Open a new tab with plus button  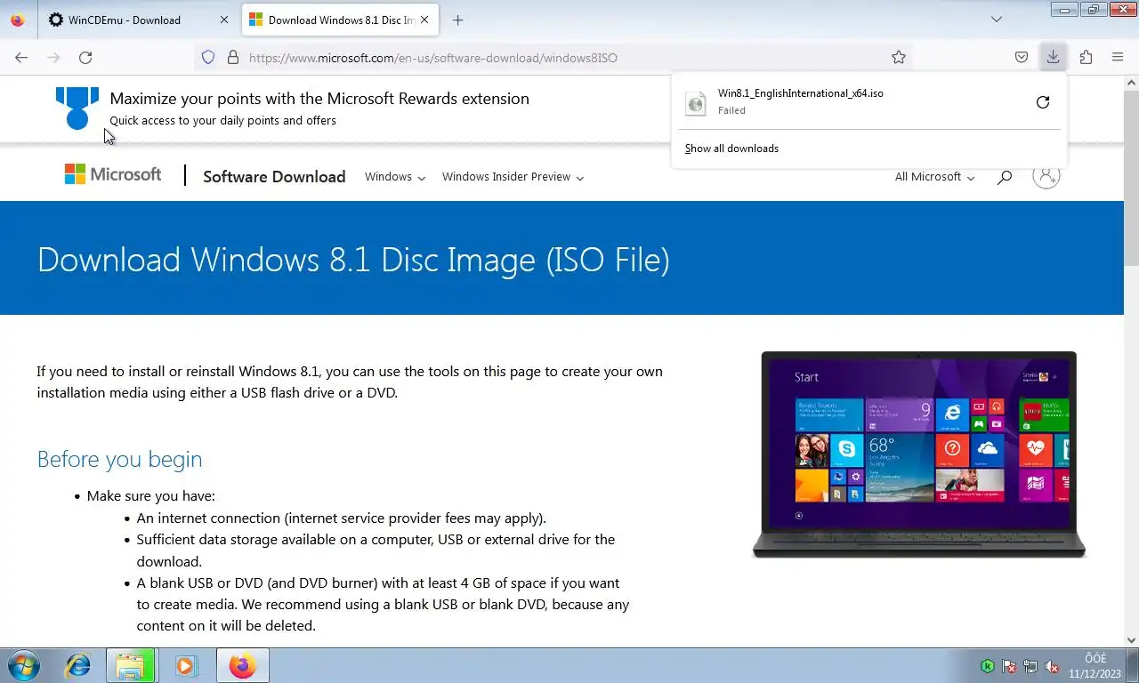[457, 20]
